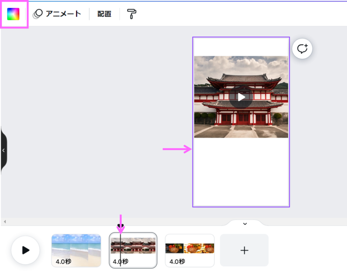
Task: Add a comment with the speech bubble icon
Action: coord(302,49)
